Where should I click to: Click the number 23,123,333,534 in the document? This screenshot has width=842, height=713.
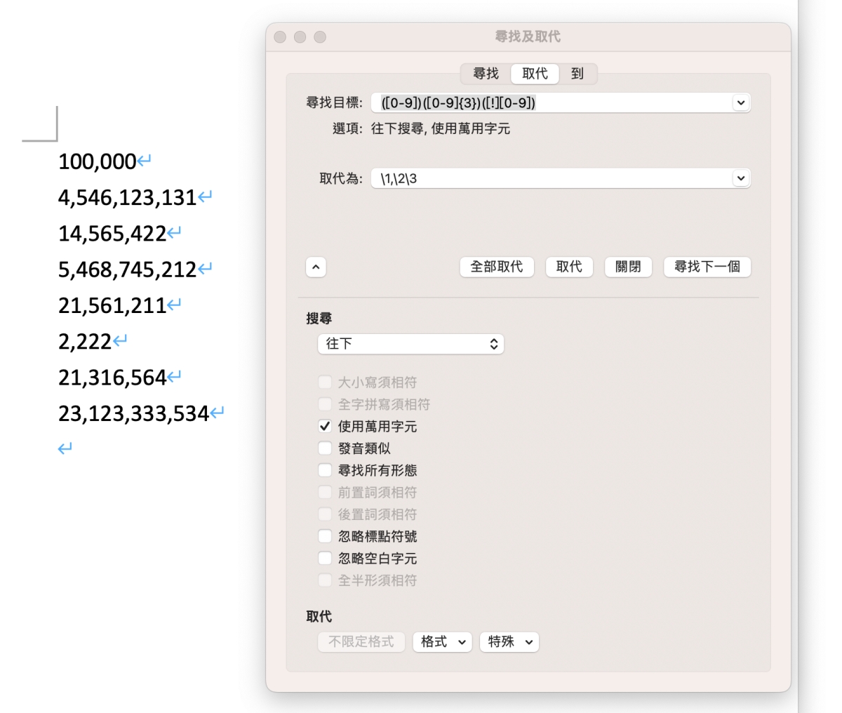tap(133, 413)
